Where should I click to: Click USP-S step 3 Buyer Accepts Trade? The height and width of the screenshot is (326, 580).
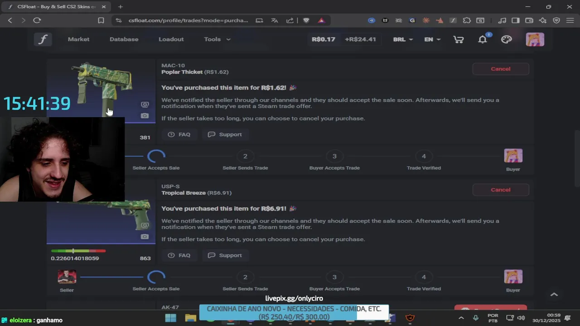point(334,277)
